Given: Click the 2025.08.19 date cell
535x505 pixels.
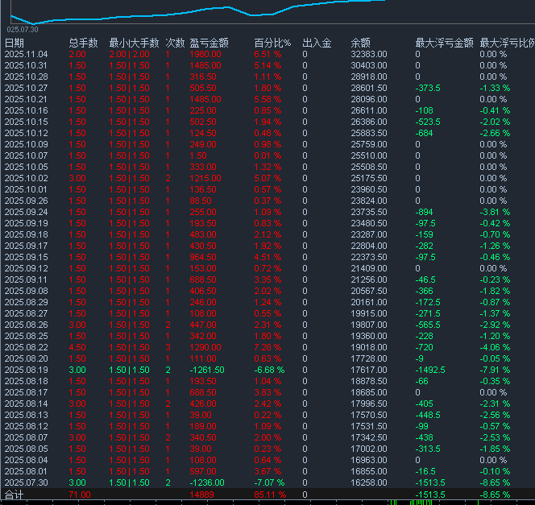Looking at the screenshot, I should 27,370.
